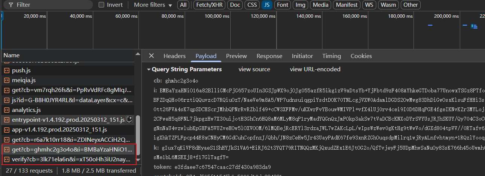Click the filter funnel icon
Screen dimensions: 485x176
click(11, 5)
